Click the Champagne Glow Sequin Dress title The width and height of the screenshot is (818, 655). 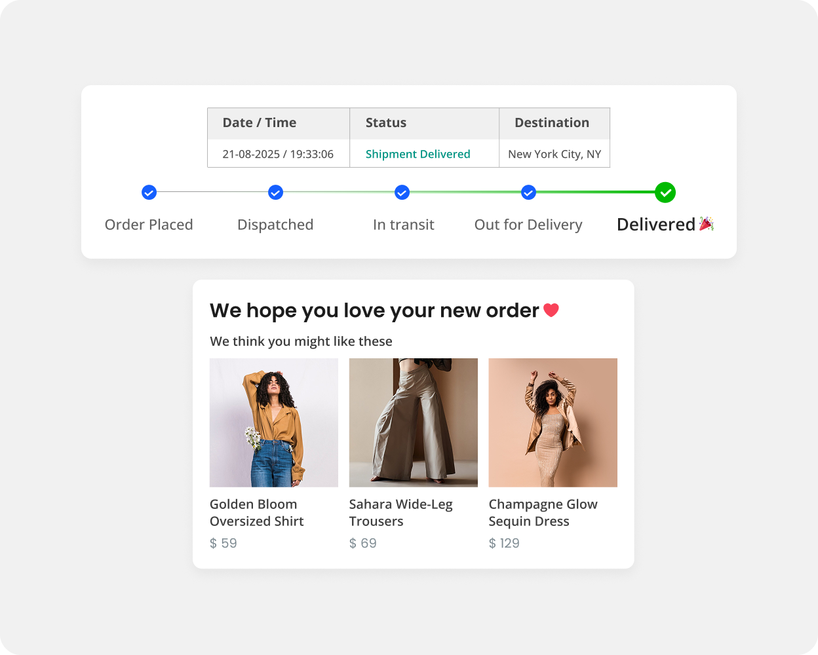543,513
